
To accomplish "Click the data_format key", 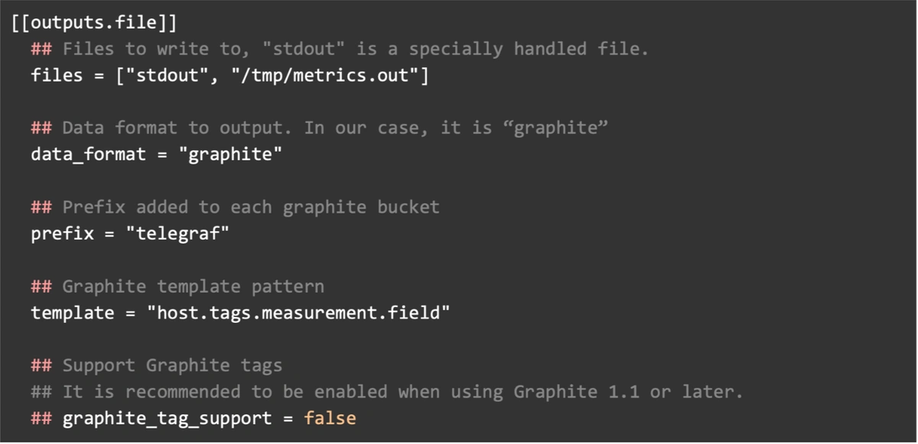I will [x=88, y=154].
